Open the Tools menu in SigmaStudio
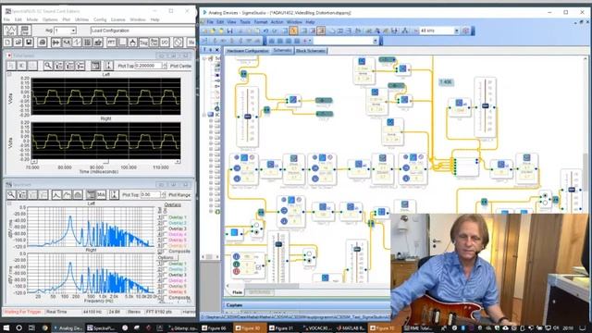The image size is (592, 333). (245, 22)
